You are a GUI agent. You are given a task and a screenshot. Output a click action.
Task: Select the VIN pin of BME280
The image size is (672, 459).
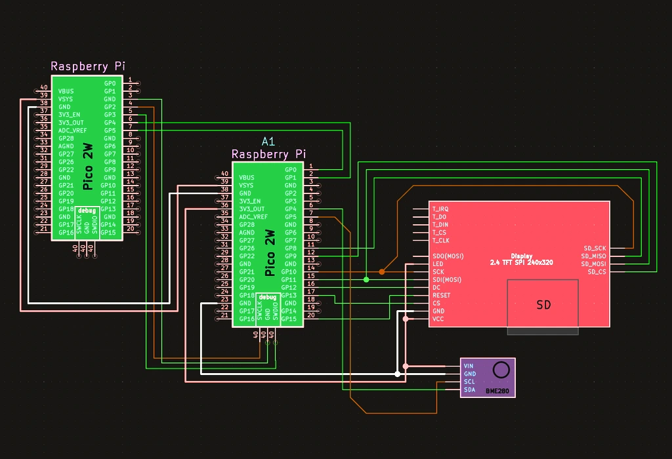[x=469, y=366]
